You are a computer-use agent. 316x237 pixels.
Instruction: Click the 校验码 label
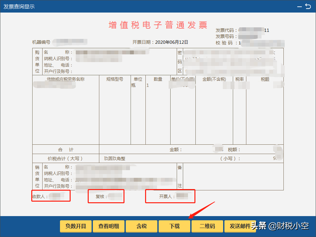[x=226, y=43]
